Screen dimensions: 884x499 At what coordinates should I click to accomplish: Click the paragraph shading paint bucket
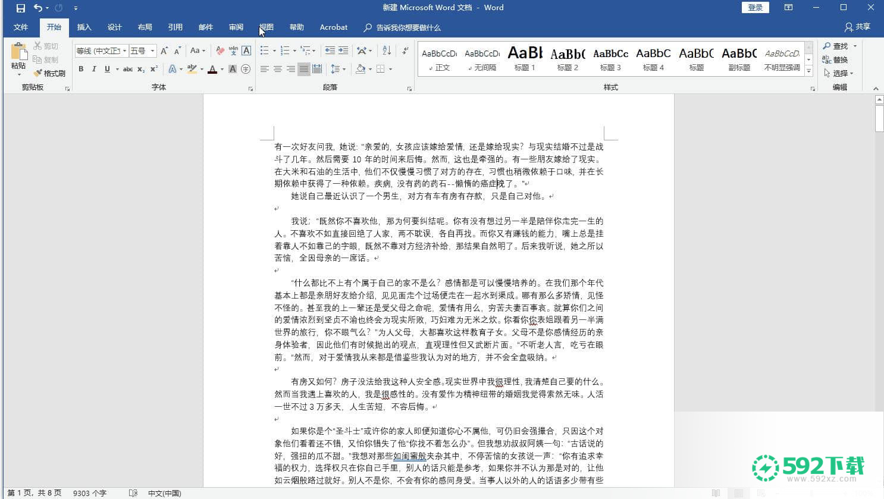pyautogui.click(x=361, y=69)
